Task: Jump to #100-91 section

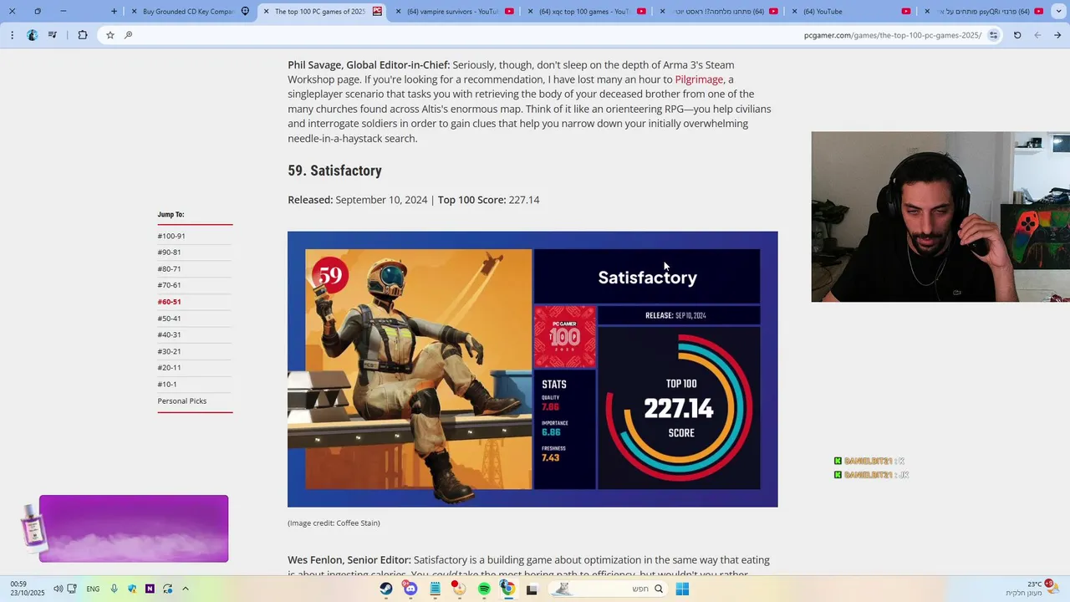Action: click(171, 236)
